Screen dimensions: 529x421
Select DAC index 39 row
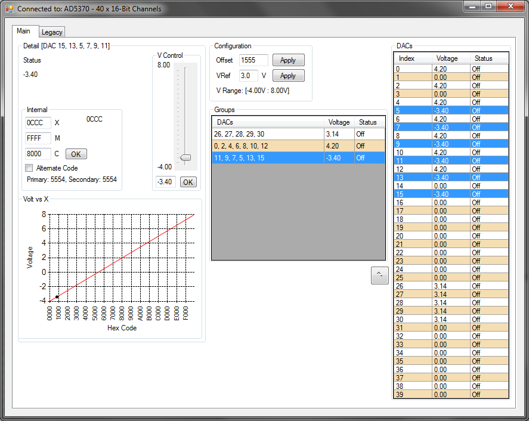click(x=451, y=394)
